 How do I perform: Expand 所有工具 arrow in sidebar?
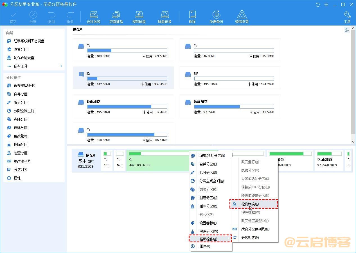click(x=61, y=66)
